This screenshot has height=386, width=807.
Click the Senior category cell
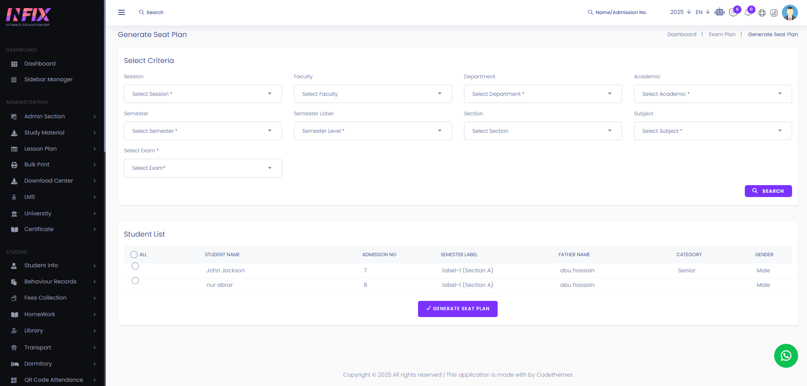[686, 271]
